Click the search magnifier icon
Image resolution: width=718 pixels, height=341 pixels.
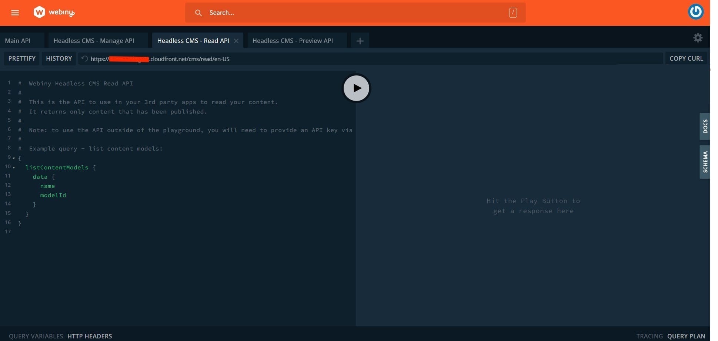point(198,13)
